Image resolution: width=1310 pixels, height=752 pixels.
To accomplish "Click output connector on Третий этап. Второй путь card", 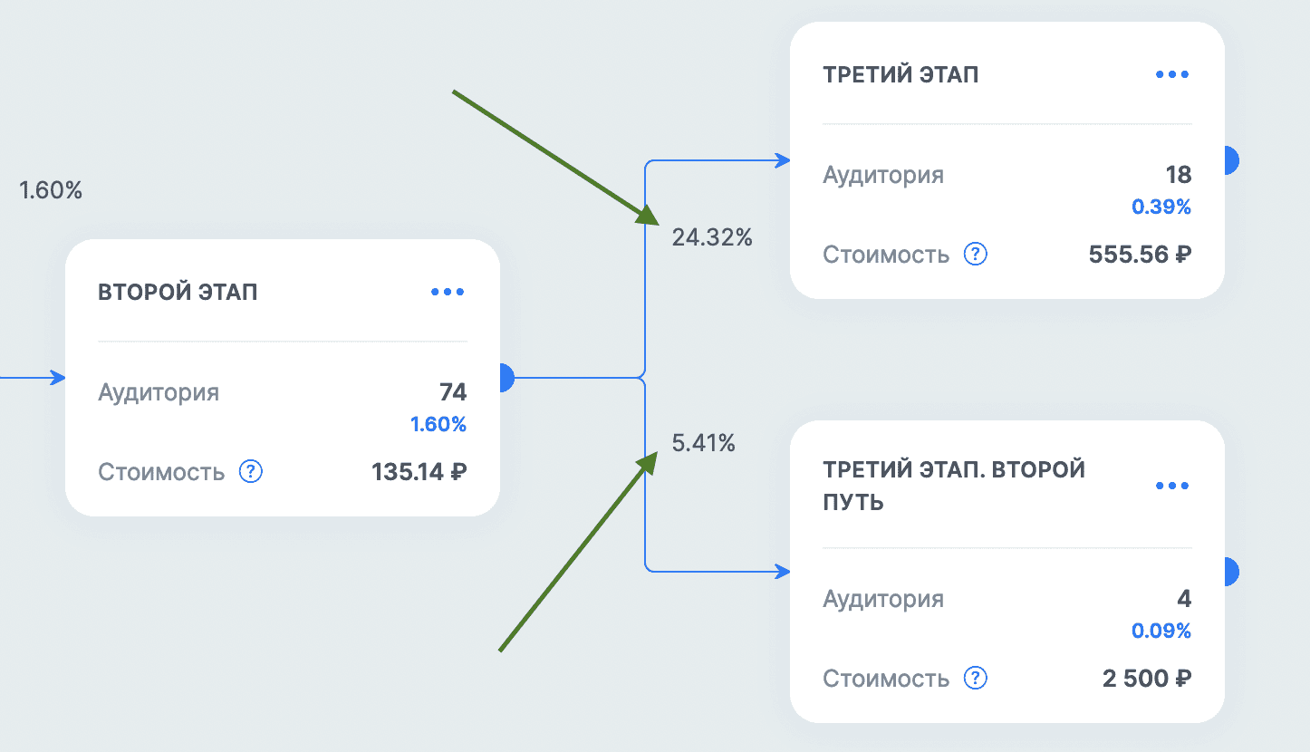I will pos(1230,572).
